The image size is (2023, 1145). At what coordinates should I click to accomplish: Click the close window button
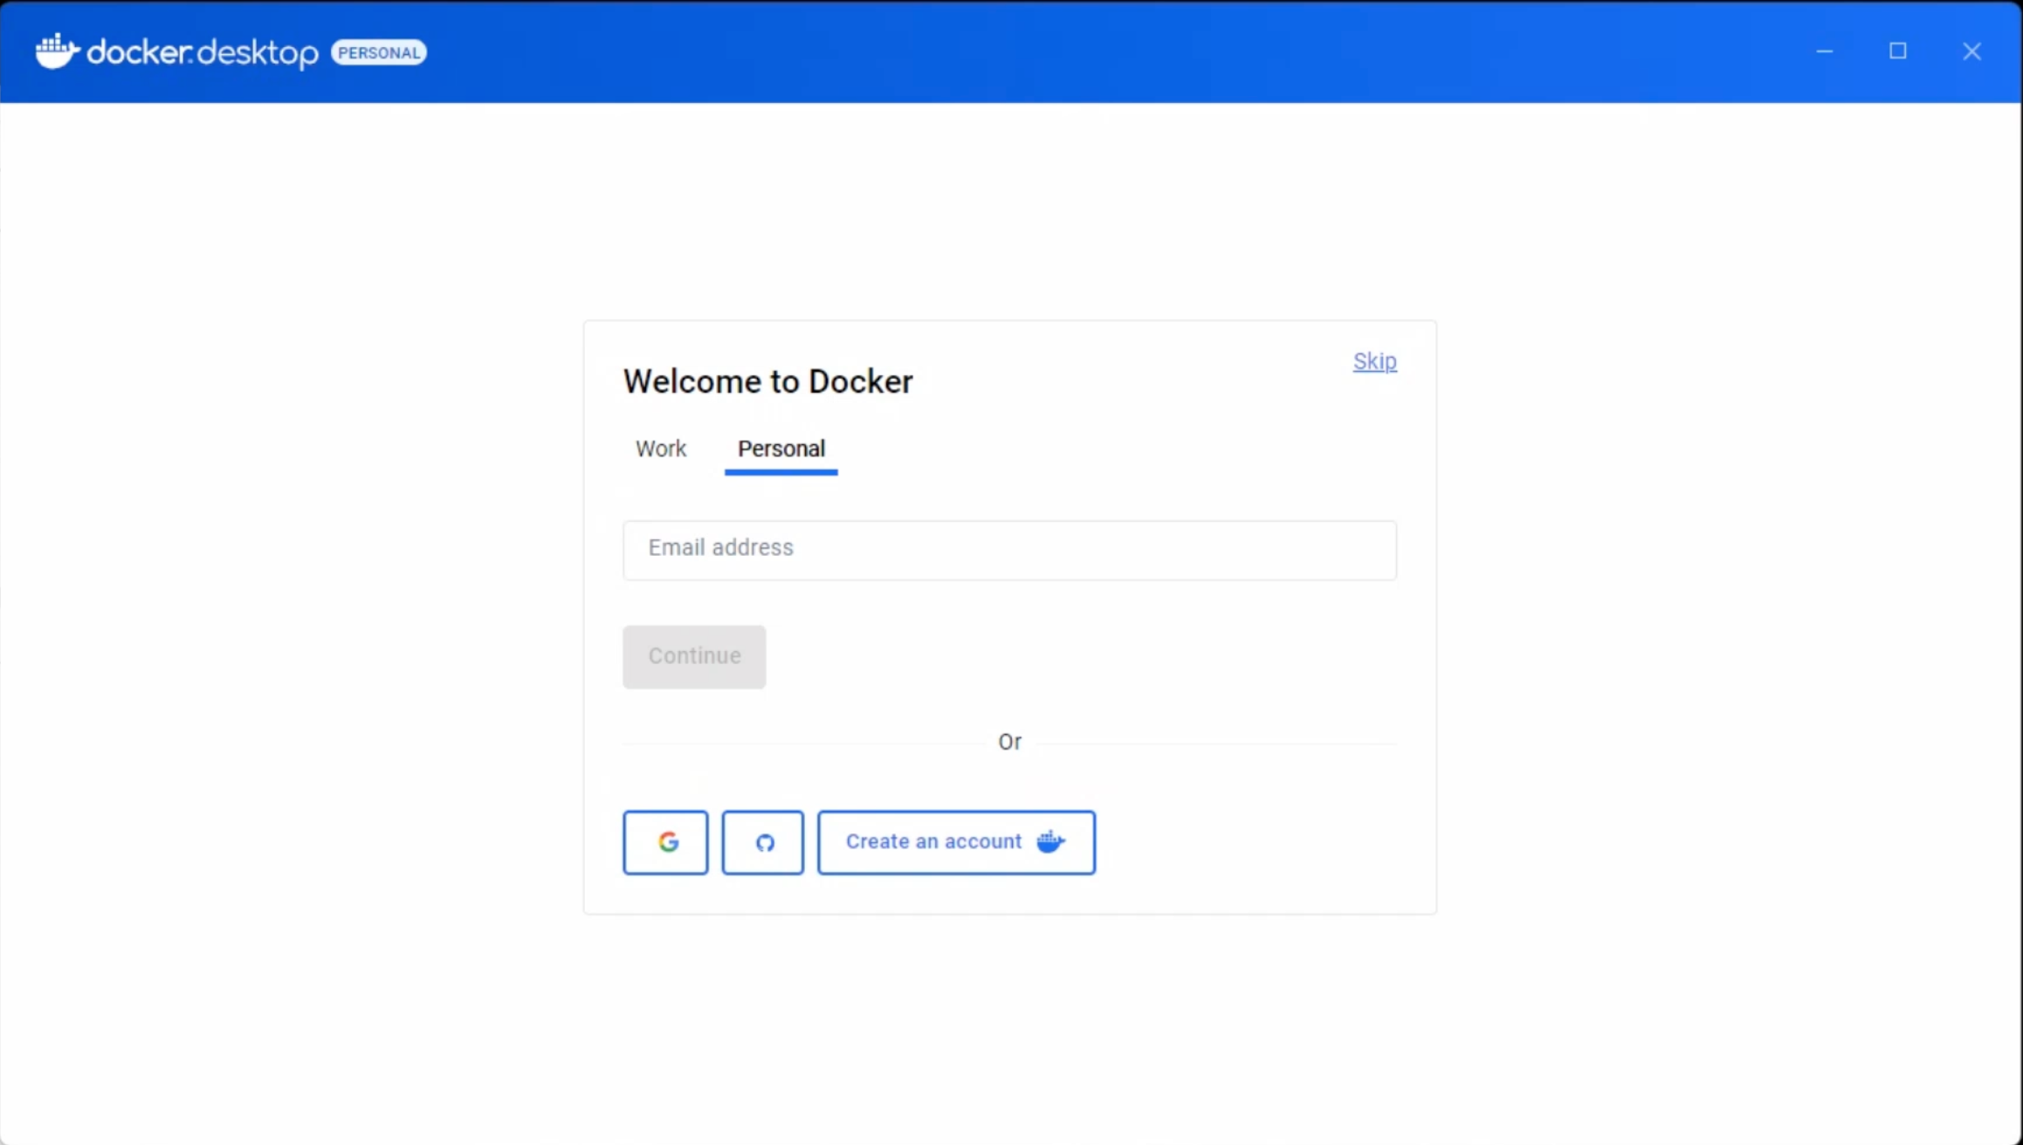coord(1974,51)
